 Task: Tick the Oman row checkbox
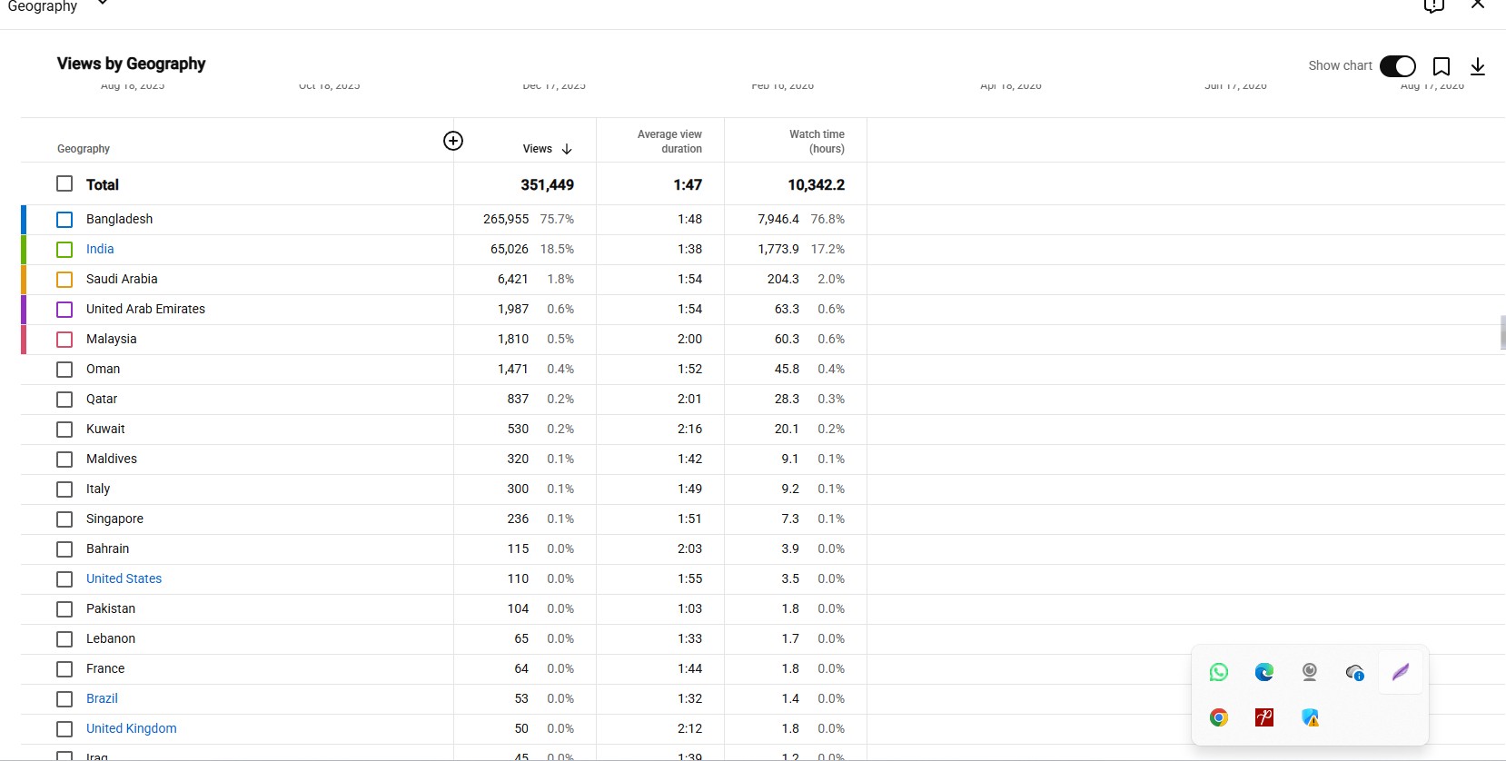pyautogui.click(x=64, y=369)
